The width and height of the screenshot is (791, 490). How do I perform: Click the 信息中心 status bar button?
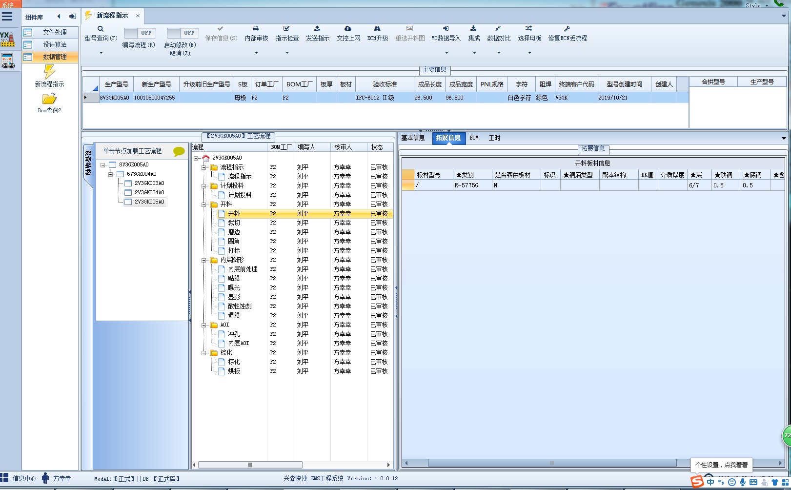[x=19, y=478]
